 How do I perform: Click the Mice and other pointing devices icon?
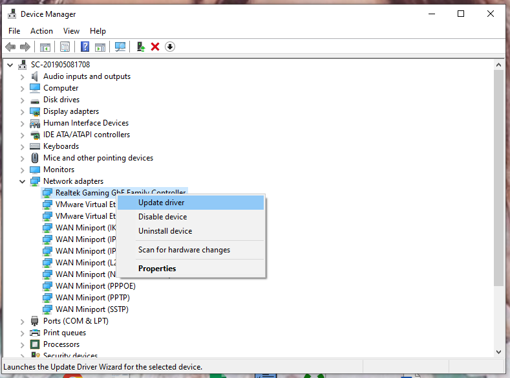[35, 158]
